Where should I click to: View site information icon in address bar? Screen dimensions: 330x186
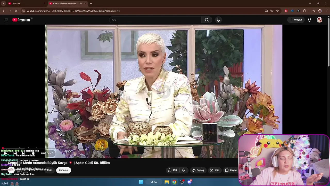(x=23, y=11)
